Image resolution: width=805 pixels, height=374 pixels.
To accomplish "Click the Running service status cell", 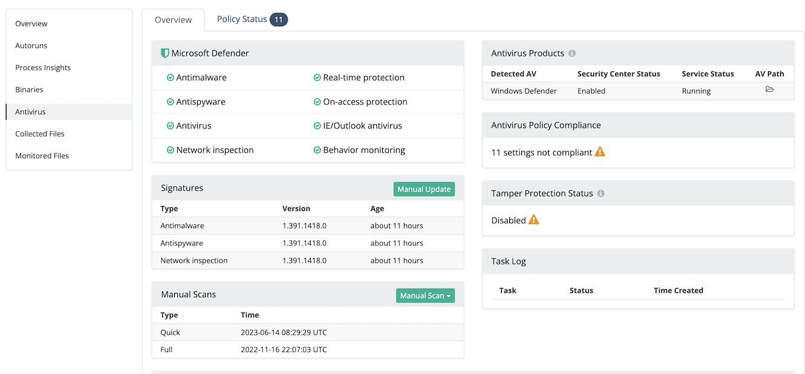I will (696, 91).
